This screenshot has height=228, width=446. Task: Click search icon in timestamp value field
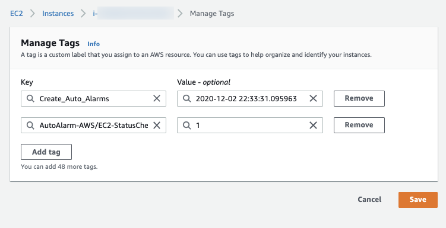187,98
